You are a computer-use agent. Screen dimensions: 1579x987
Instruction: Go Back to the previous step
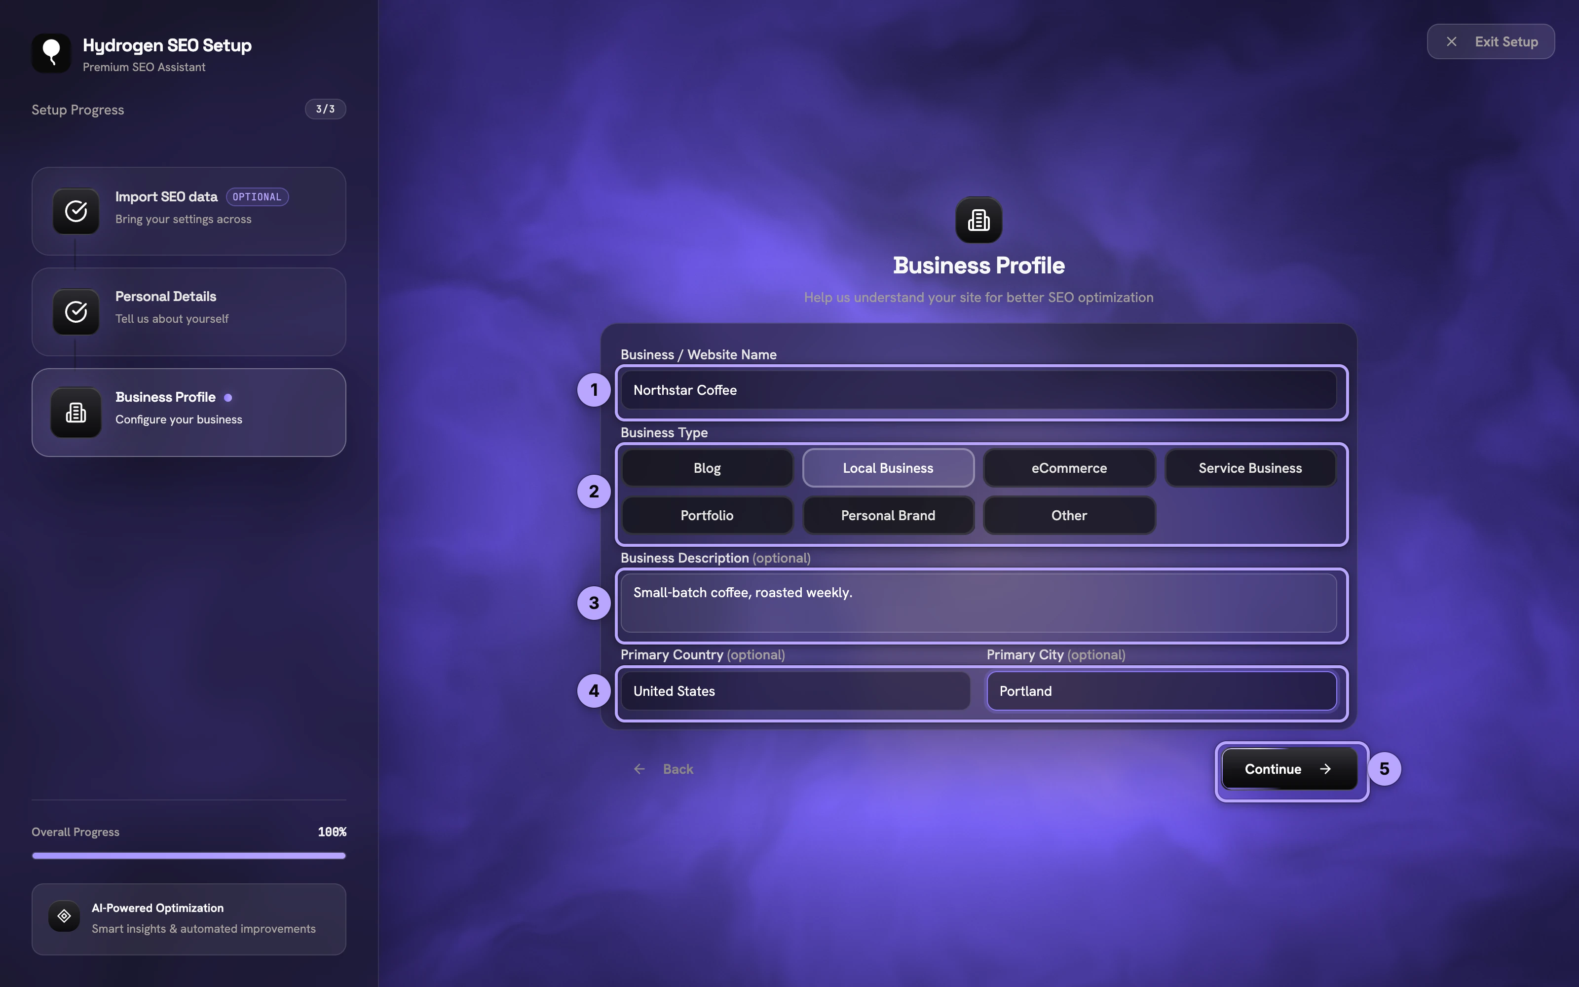click(663, 769)
